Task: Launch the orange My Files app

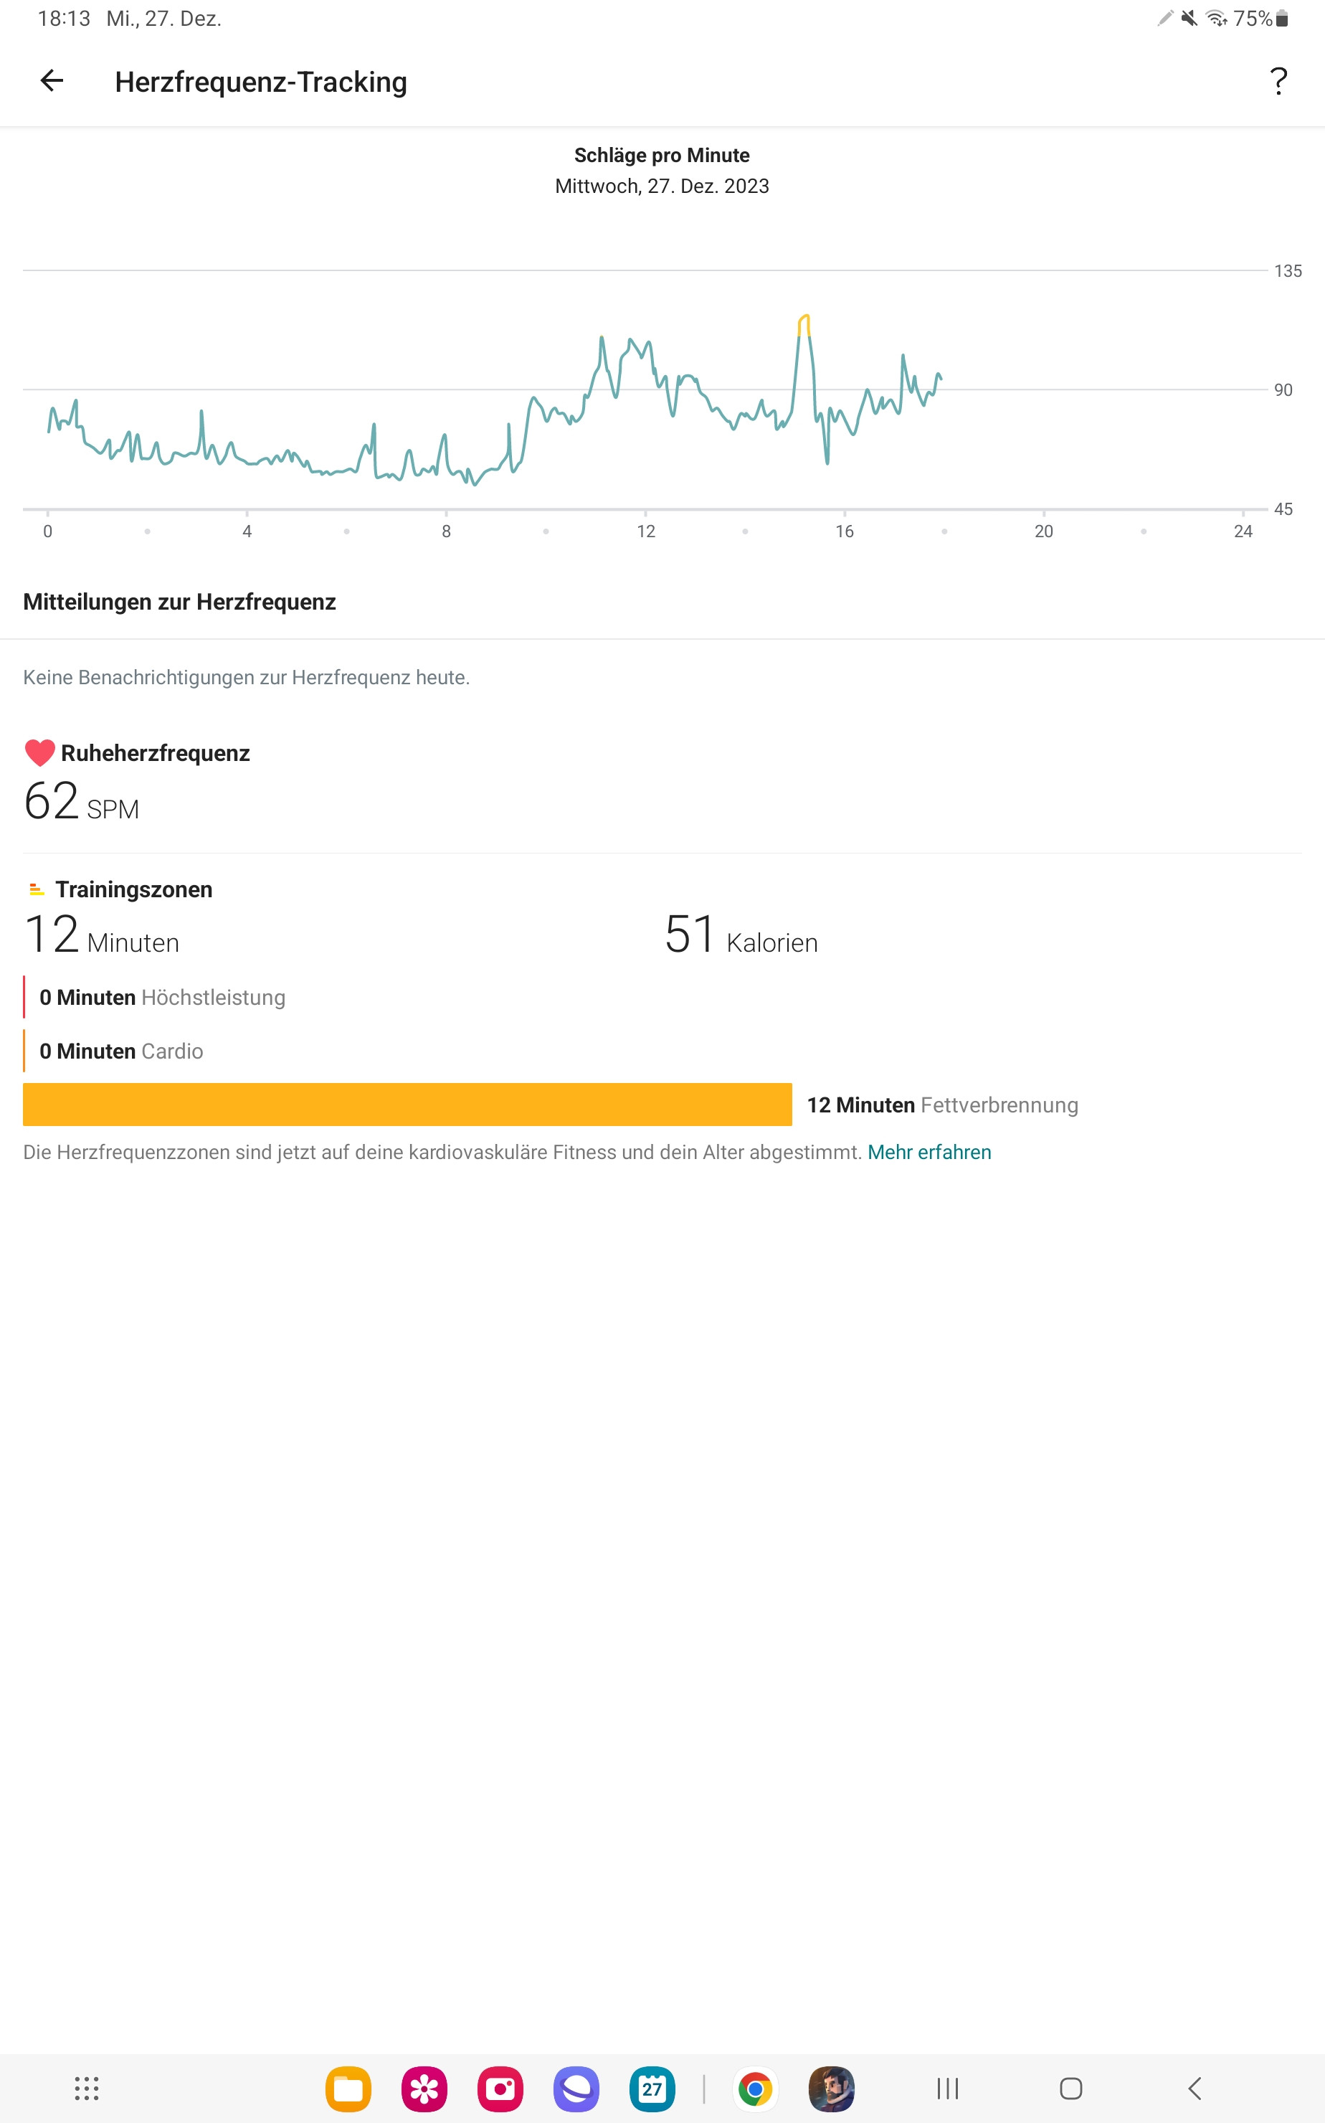Action: (x=348, y=2090)
